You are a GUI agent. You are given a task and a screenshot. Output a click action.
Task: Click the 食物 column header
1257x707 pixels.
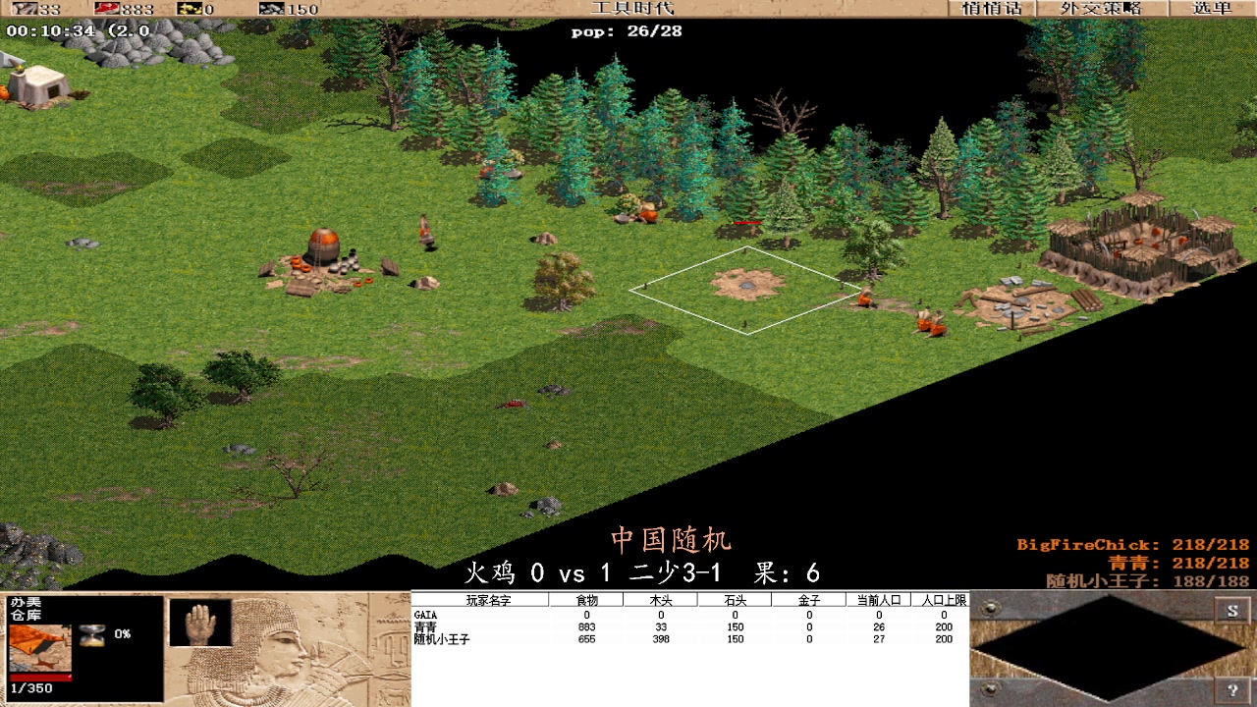tap(587, 600)
